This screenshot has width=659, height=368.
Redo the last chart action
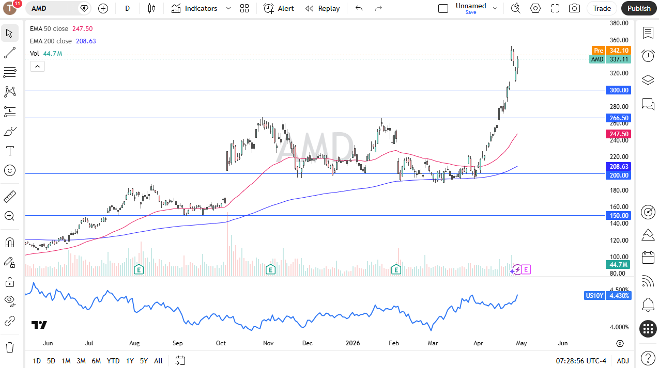click(x=378, y=8)
